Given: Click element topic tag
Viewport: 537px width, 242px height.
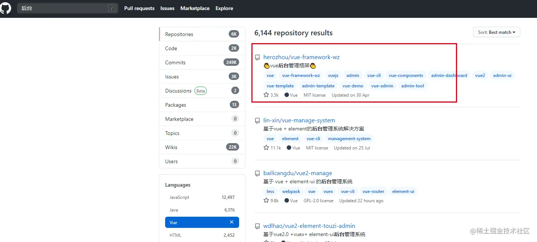Looking at the screenshot, I should (290, 139).
